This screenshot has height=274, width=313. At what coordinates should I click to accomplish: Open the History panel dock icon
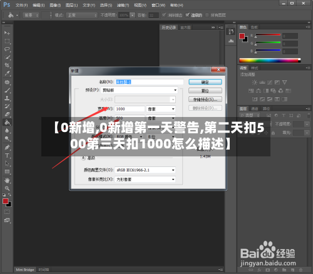[x=231, y=31]
